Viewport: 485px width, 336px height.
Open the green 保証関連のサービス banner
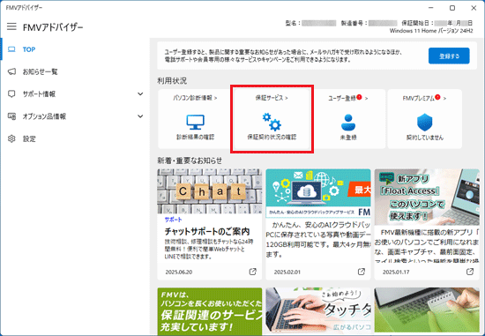[209, 311]
